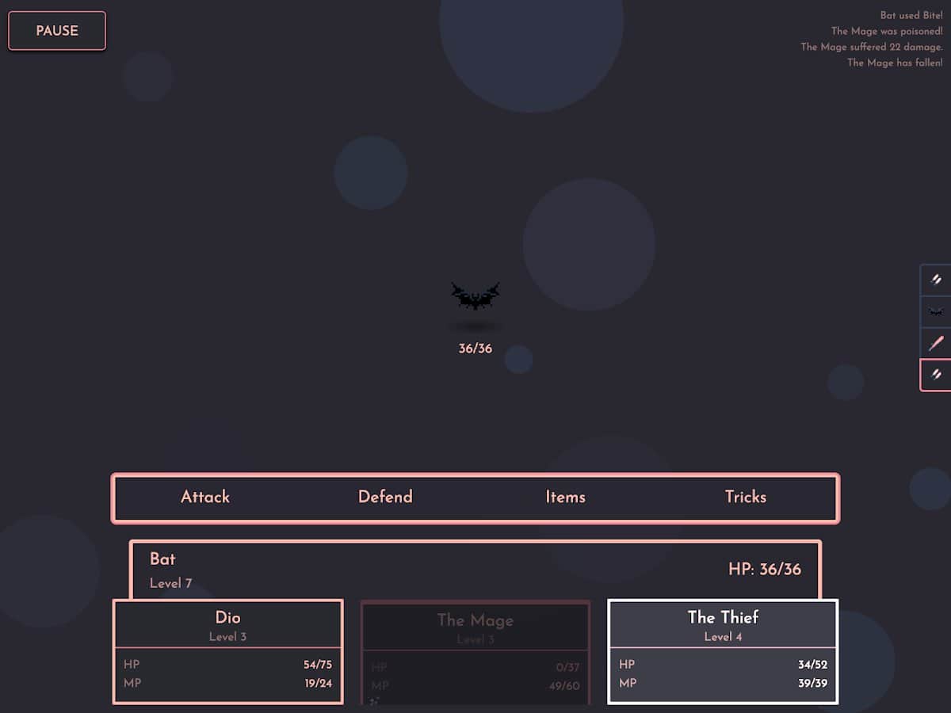Click the highlighted daggers icon in turn order

(936, 375)
